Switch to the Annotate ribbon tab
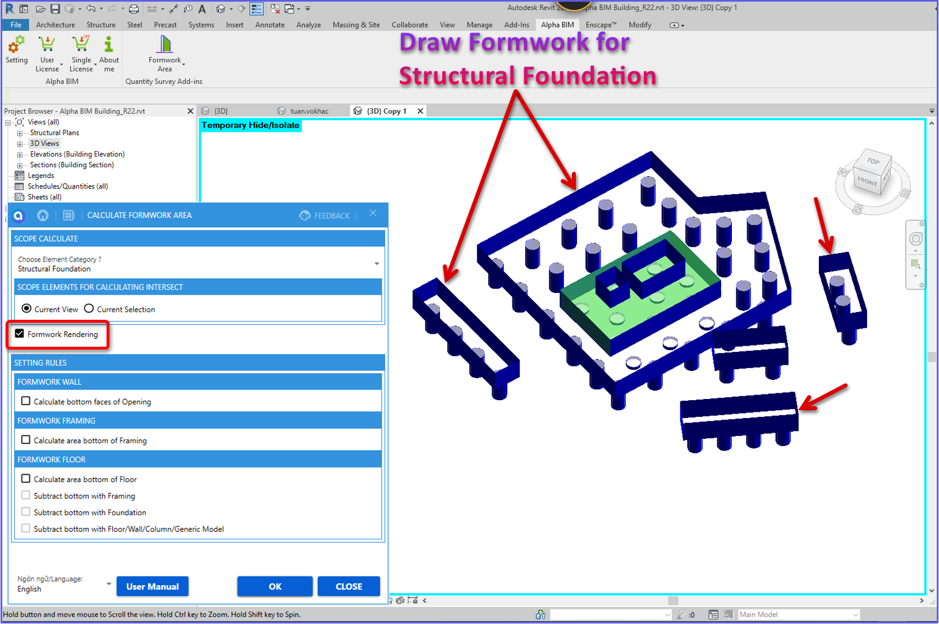The image size is (939, 624). pyautogui.click(x=270, y=25)
